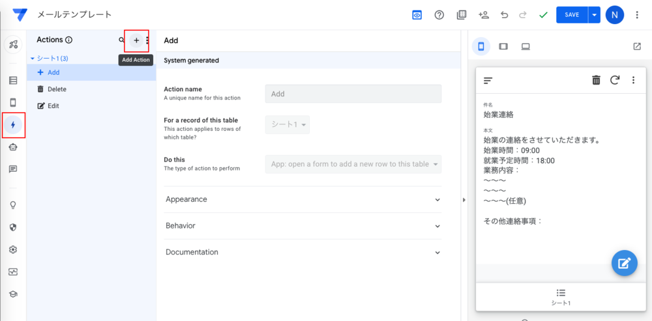Expand the Appearance section
Screen dimensions: 652x321
(x=303, y=199)
